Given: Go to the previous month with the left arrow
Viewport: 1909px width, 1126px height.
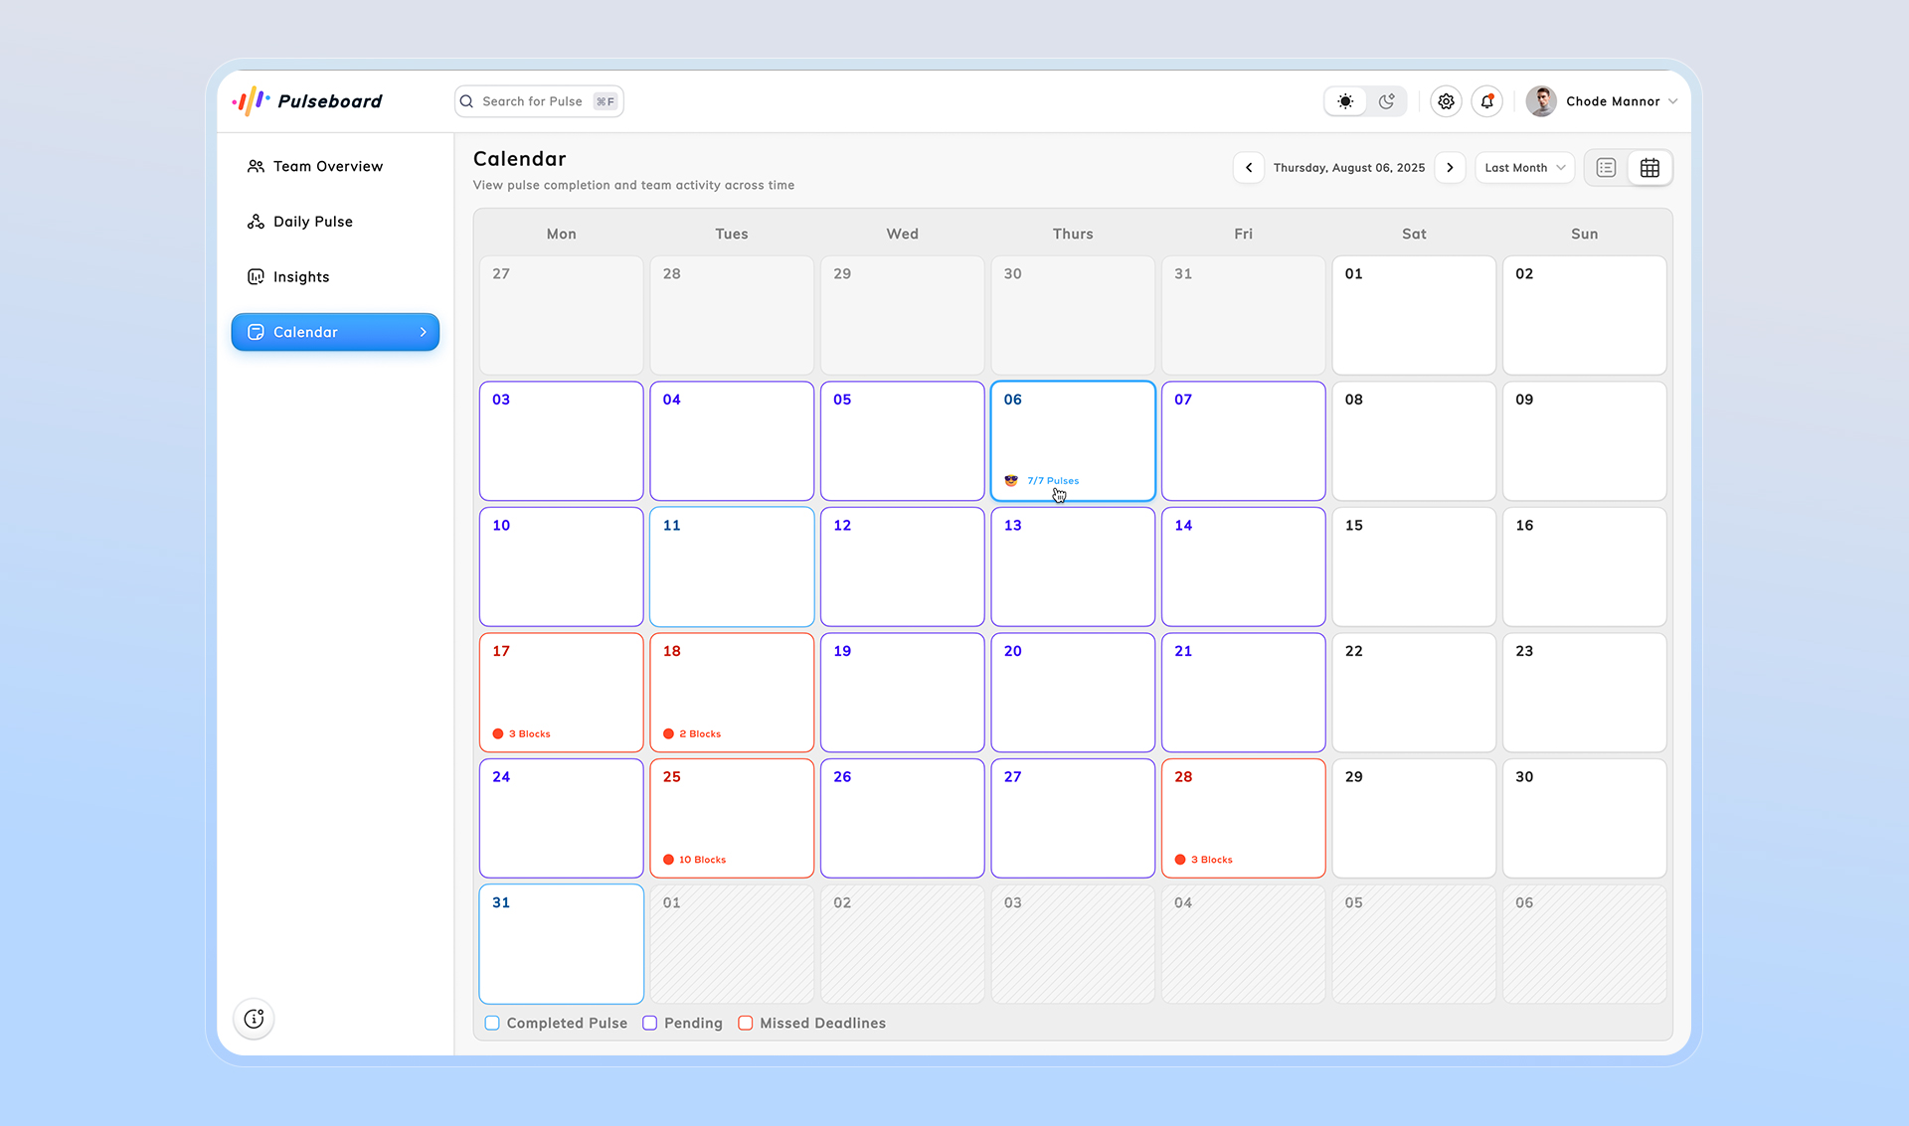Looking at the screenshot, I should pyautogui.click(x=1249, y=167).
